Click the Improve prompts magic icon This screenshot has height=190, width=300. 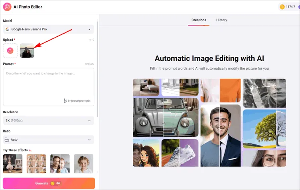tap(65, 101)
